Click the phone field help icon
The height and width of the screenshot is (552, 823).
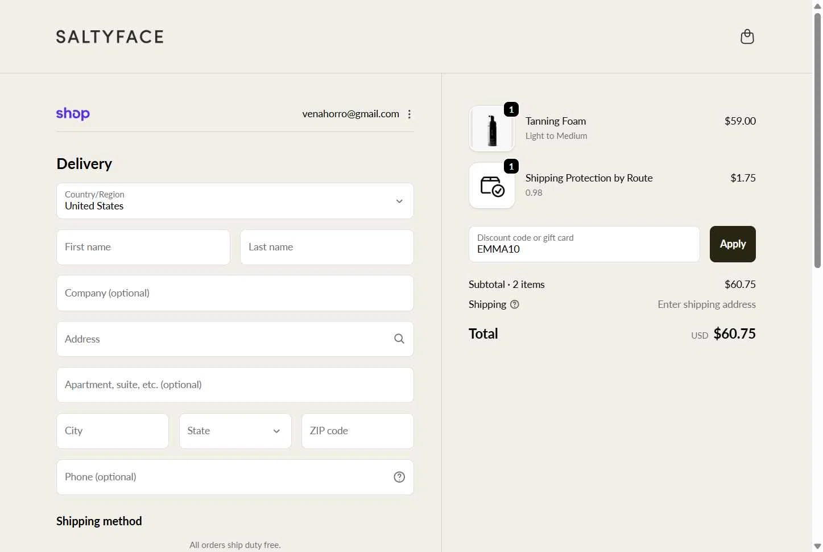coord(399,477)
